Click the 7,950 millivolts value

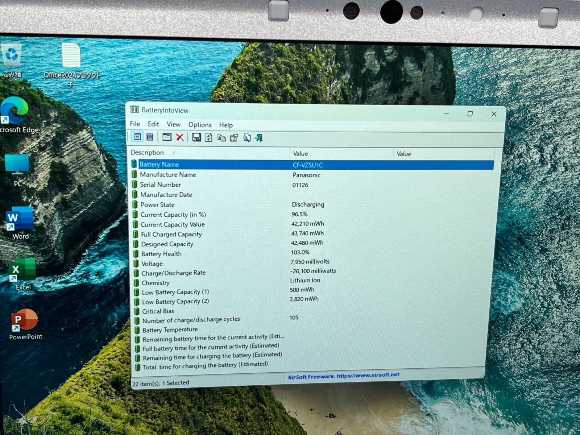310,261
